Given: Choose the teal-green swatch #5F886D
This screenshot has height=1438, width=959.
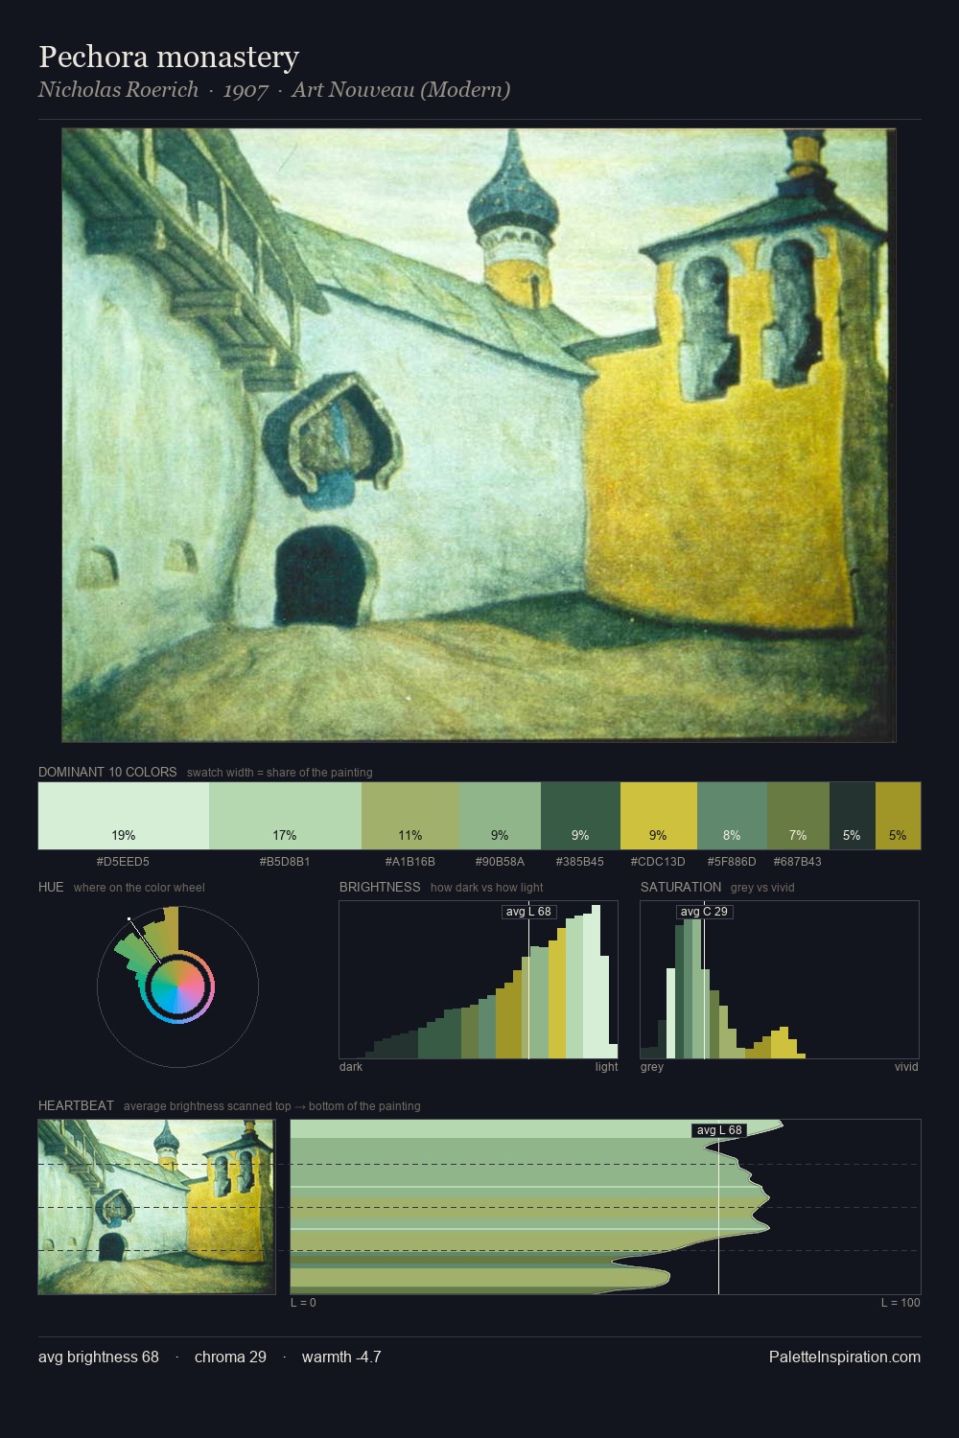Looking at the screenshot, I should click(x=732, y=816).
